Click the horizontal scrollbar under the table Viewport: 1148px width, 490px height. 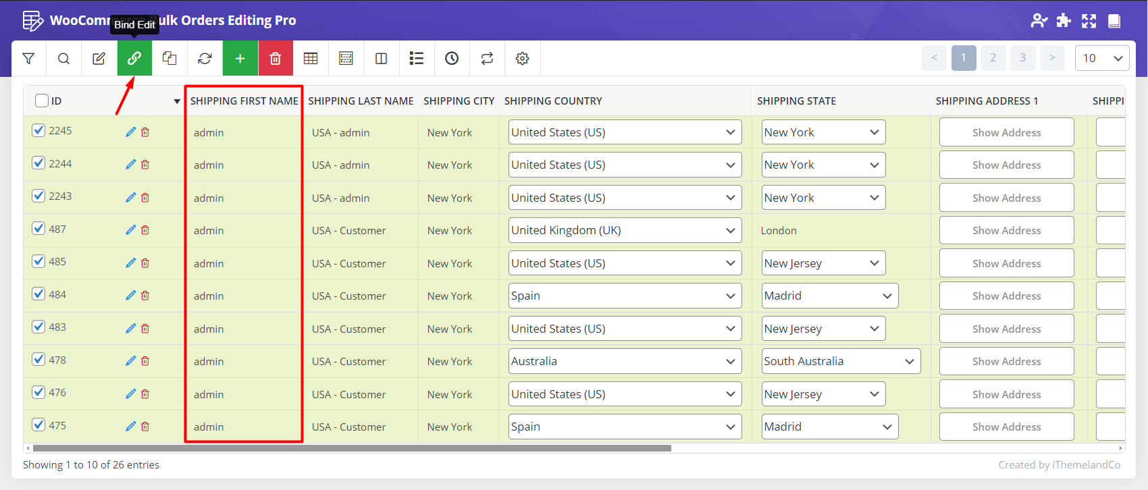tap(351, 448)
